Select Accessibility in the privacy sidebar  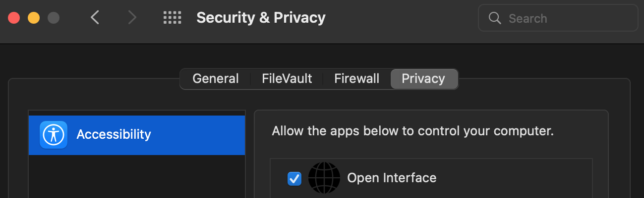click(137, 135)
